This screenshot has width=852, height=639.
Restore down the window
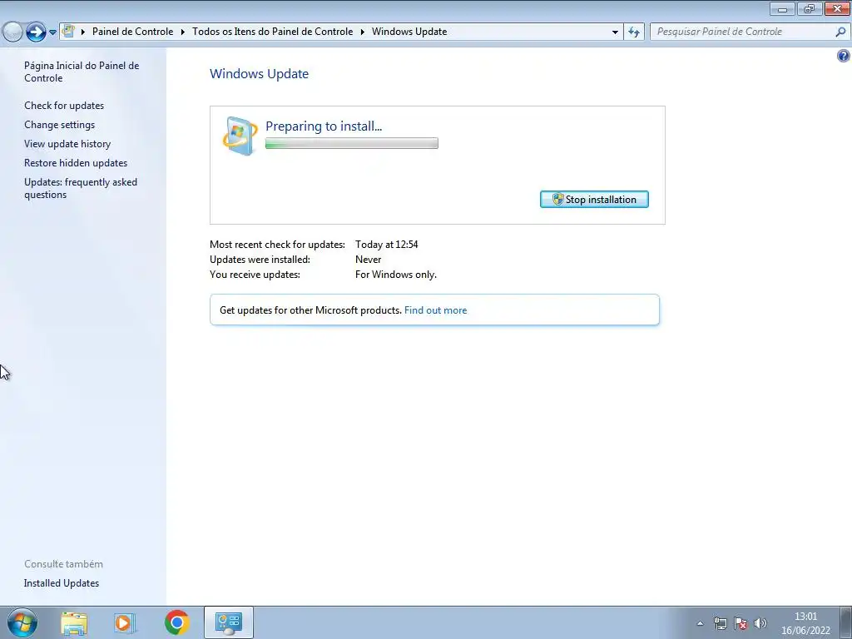point(809,8)
